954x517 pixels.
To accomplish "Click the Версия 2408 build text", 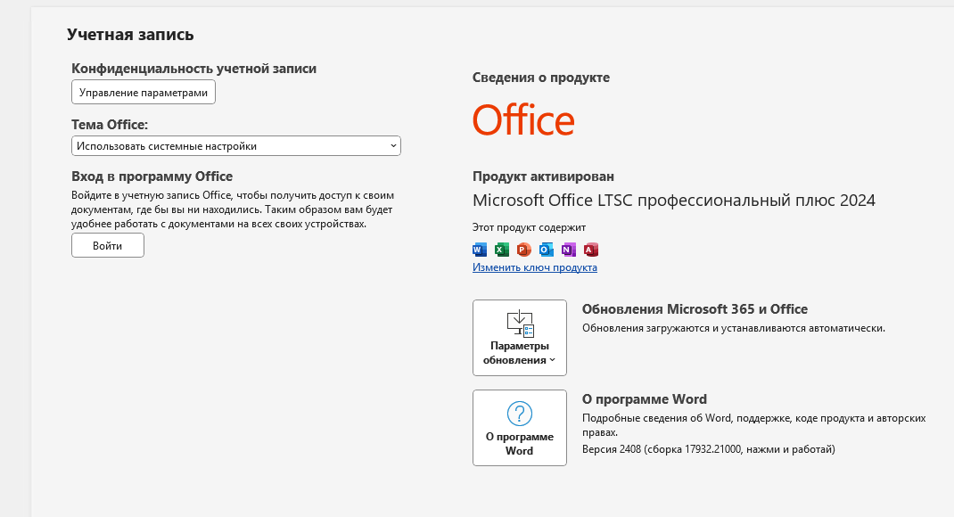I will pos(709,449).
